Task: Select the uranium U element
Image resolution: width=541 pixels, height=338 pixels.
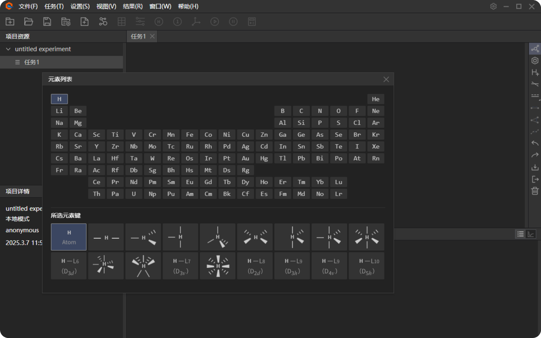Action: [x=134, y=194]
